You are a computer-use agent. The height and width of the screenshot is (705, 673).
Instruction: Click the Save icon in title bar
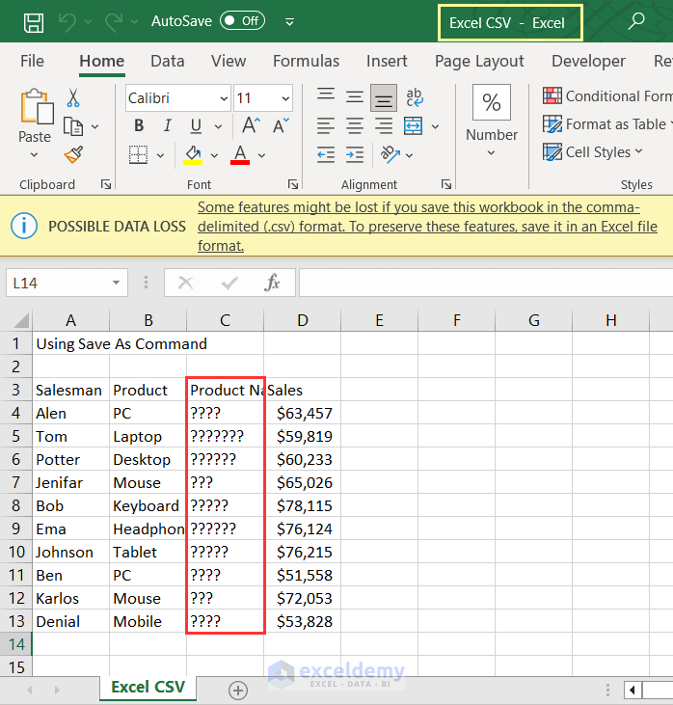coord(34,22)
